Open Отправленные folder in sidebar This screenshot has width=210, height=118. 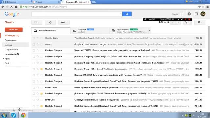[x=11, y=49]
